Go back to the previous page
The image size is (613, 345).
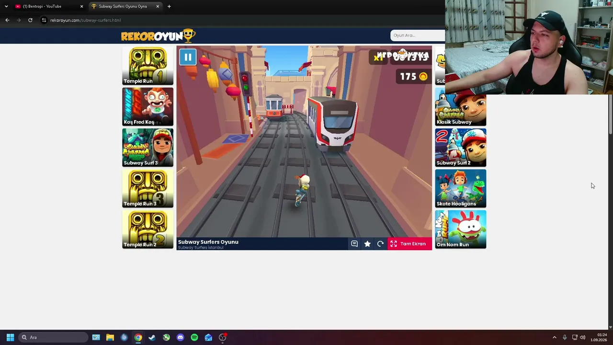click(7, 20)
